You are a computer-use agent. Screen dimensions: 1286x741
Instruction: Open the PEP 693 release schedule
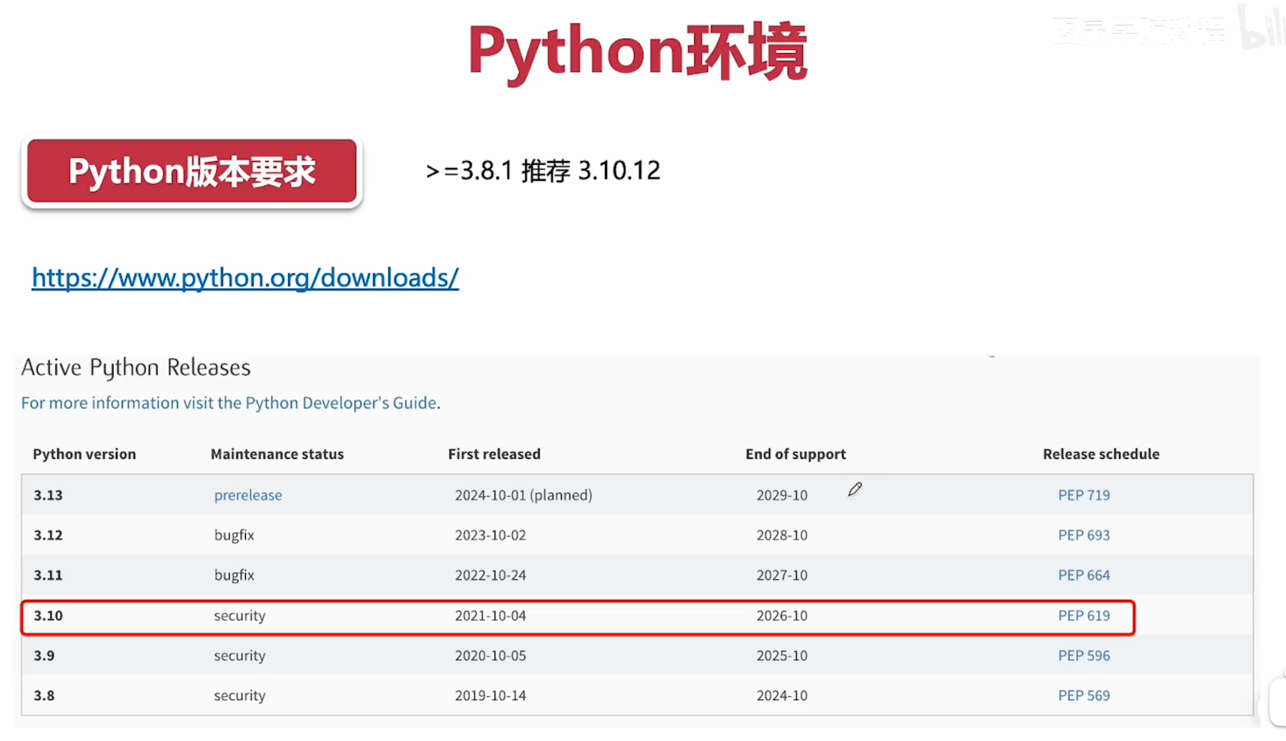tap(1083, 535)
